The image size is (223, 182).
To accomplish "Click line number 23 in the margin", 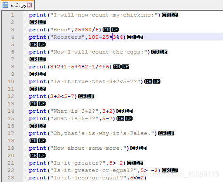I will (11, 178).
